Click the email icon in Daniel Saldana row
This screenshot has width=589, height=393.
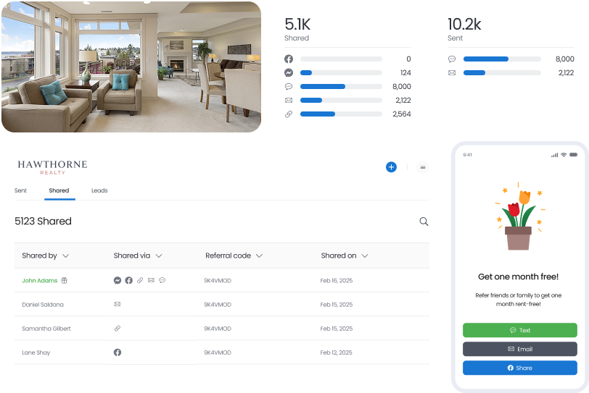(x=118, y=305)
